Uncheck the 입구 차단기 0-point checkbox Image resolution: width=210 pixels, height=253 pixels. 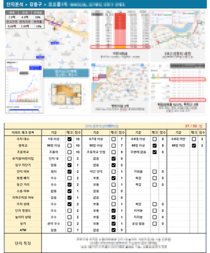[x=114, y=165]
